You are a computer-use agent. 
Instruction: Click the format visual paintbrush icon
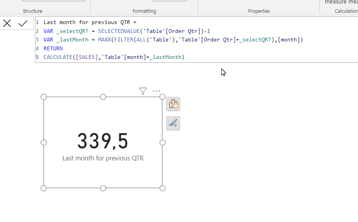[x=173, y=123]
